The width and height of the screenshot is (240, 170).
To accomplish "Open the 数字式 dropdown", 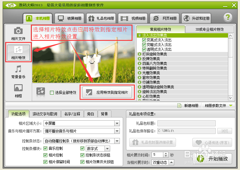I will pyautogui.click(x=107, y=149).
